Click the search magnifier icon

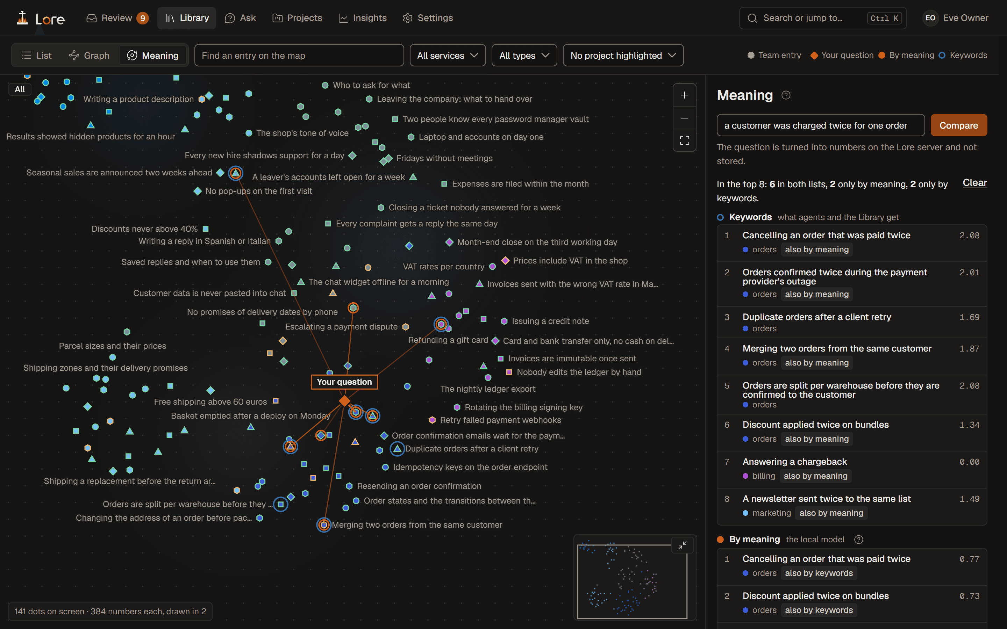pyautogui.click(x=752, y=18)
